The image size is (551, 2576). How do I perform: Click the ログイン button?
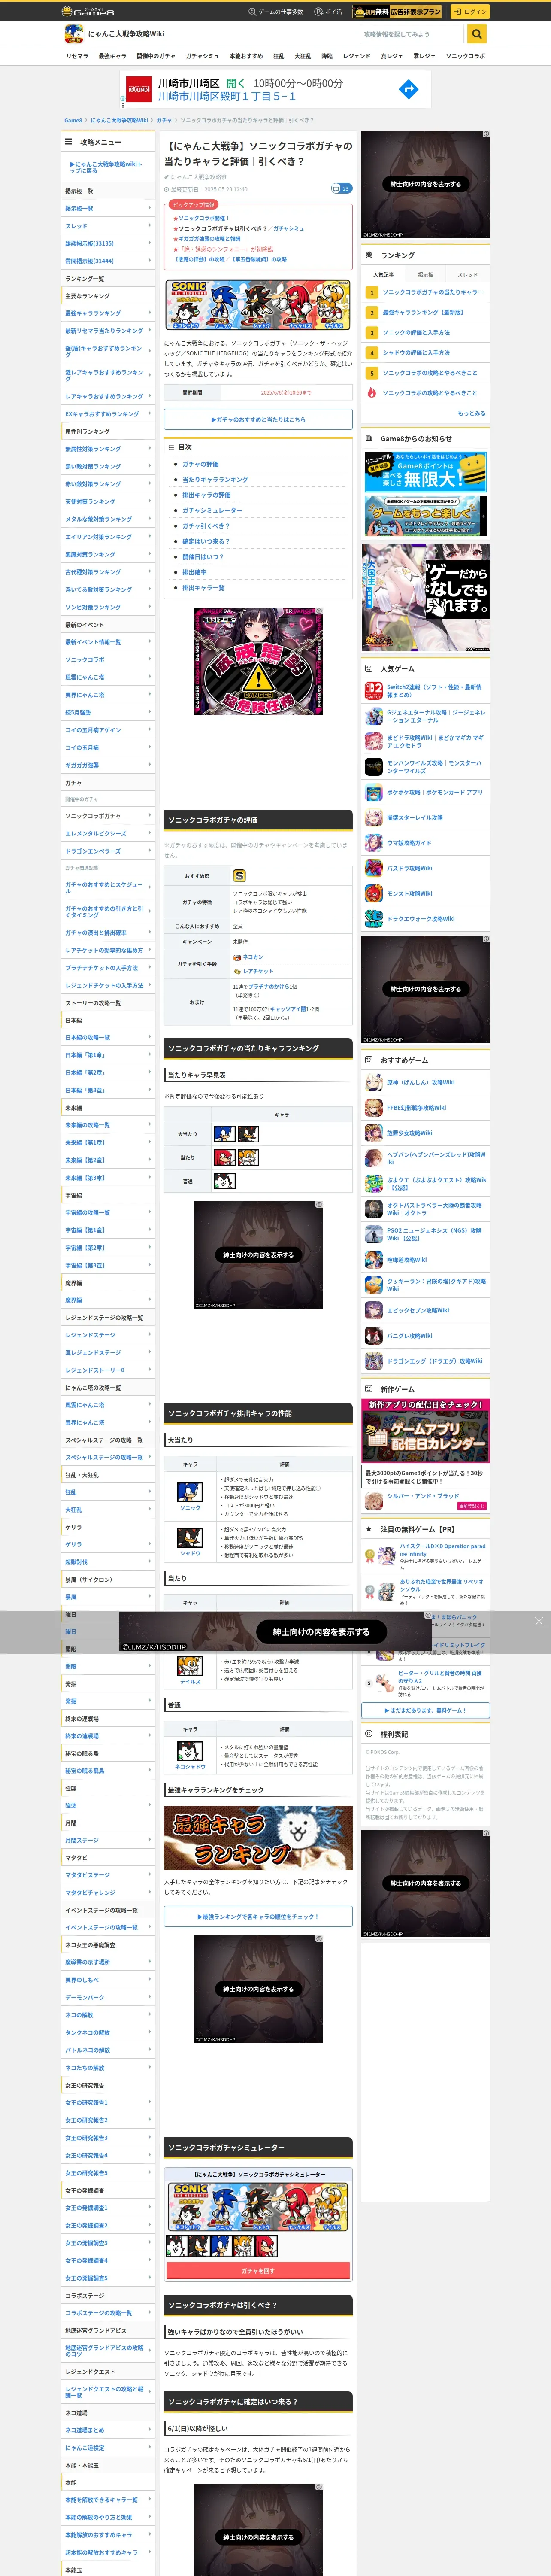click(x=469, y=12)
